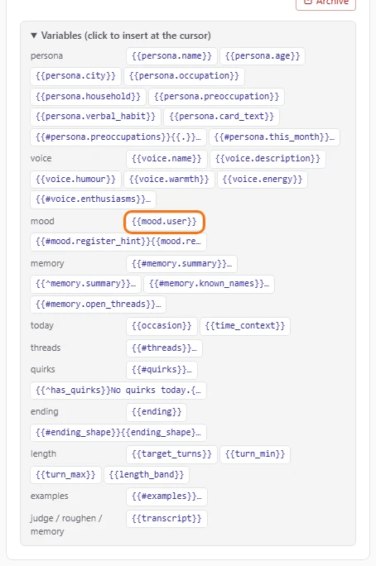376x566 pixels.
Task: Insert the {{turn_min}} variable
Action: pos(255,454)
